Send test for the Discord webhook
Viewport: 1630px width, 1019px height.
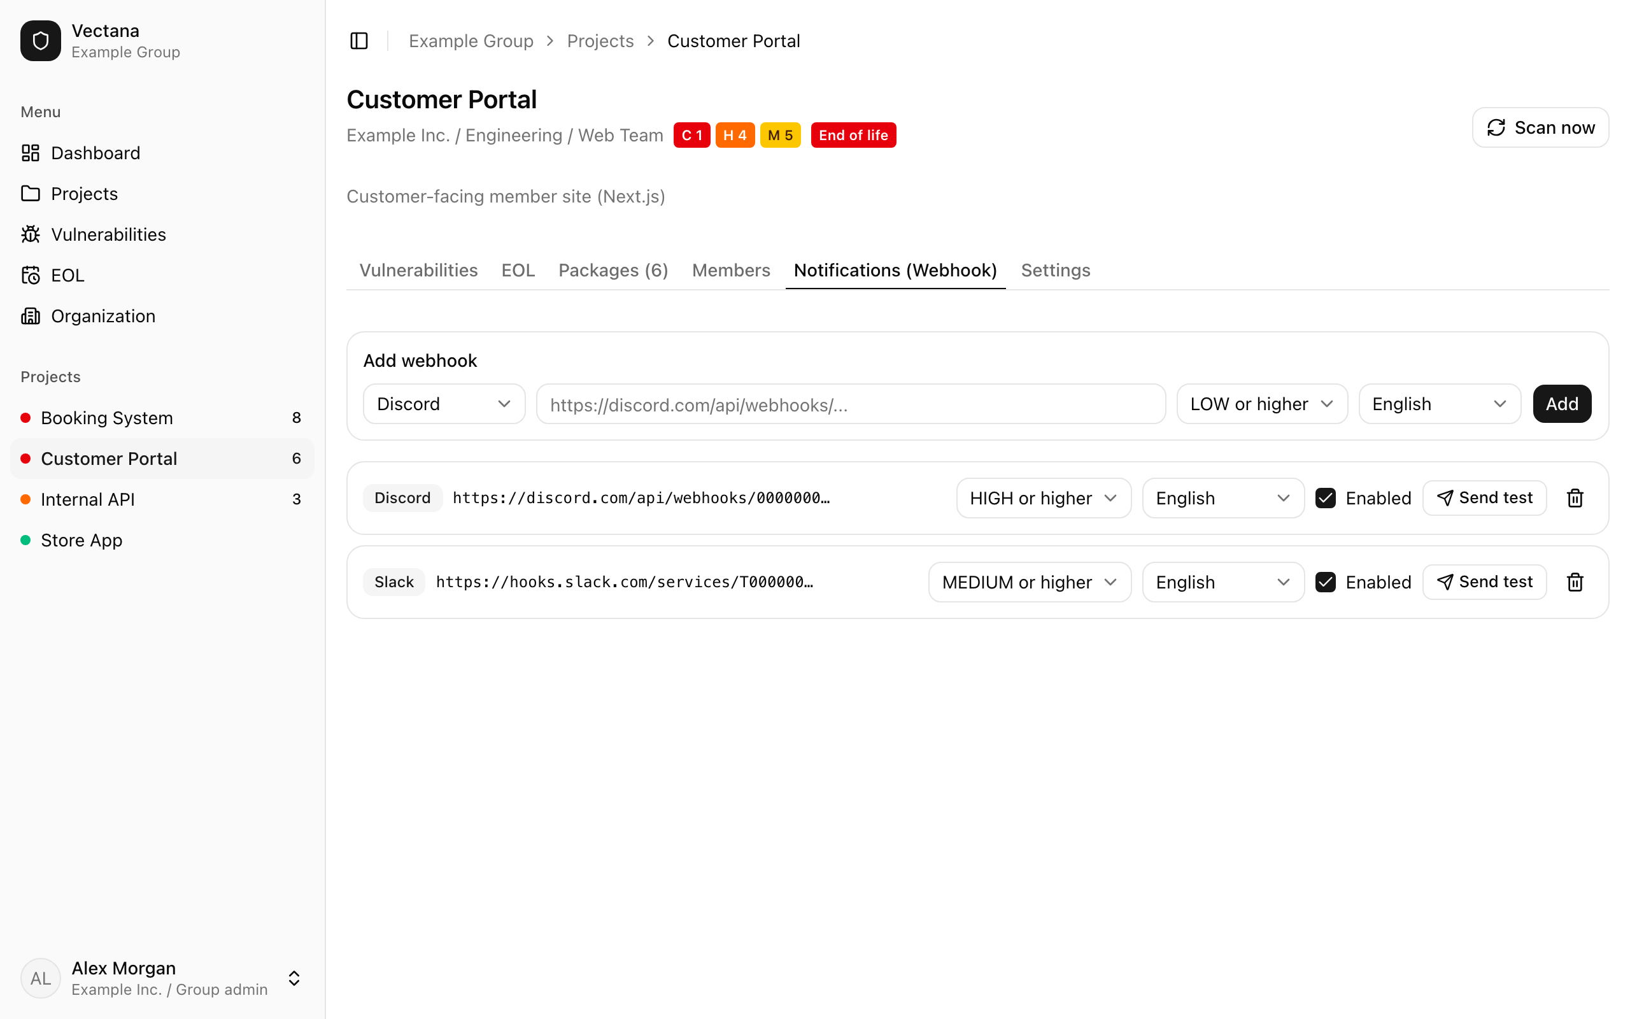click(1485, 498)
